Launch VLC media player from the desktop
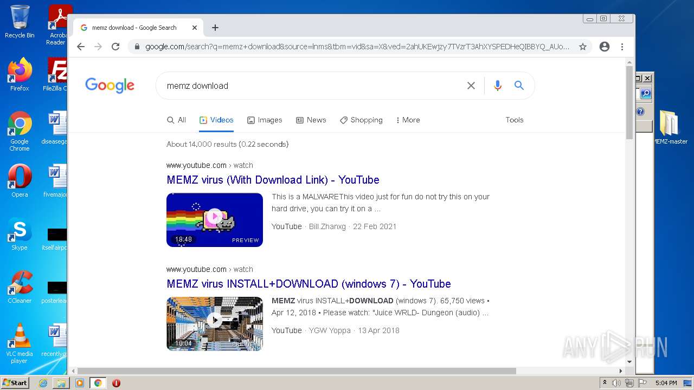Screen dimensions: 694x390 pos(20,343)
